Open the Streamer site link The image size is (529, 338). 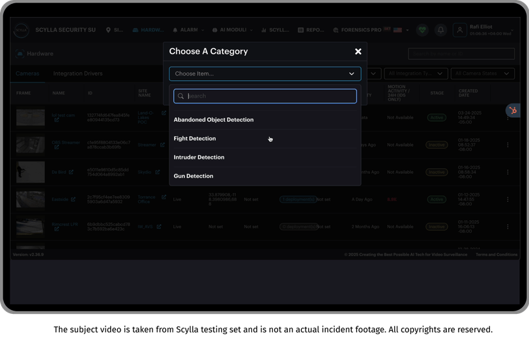147,145
